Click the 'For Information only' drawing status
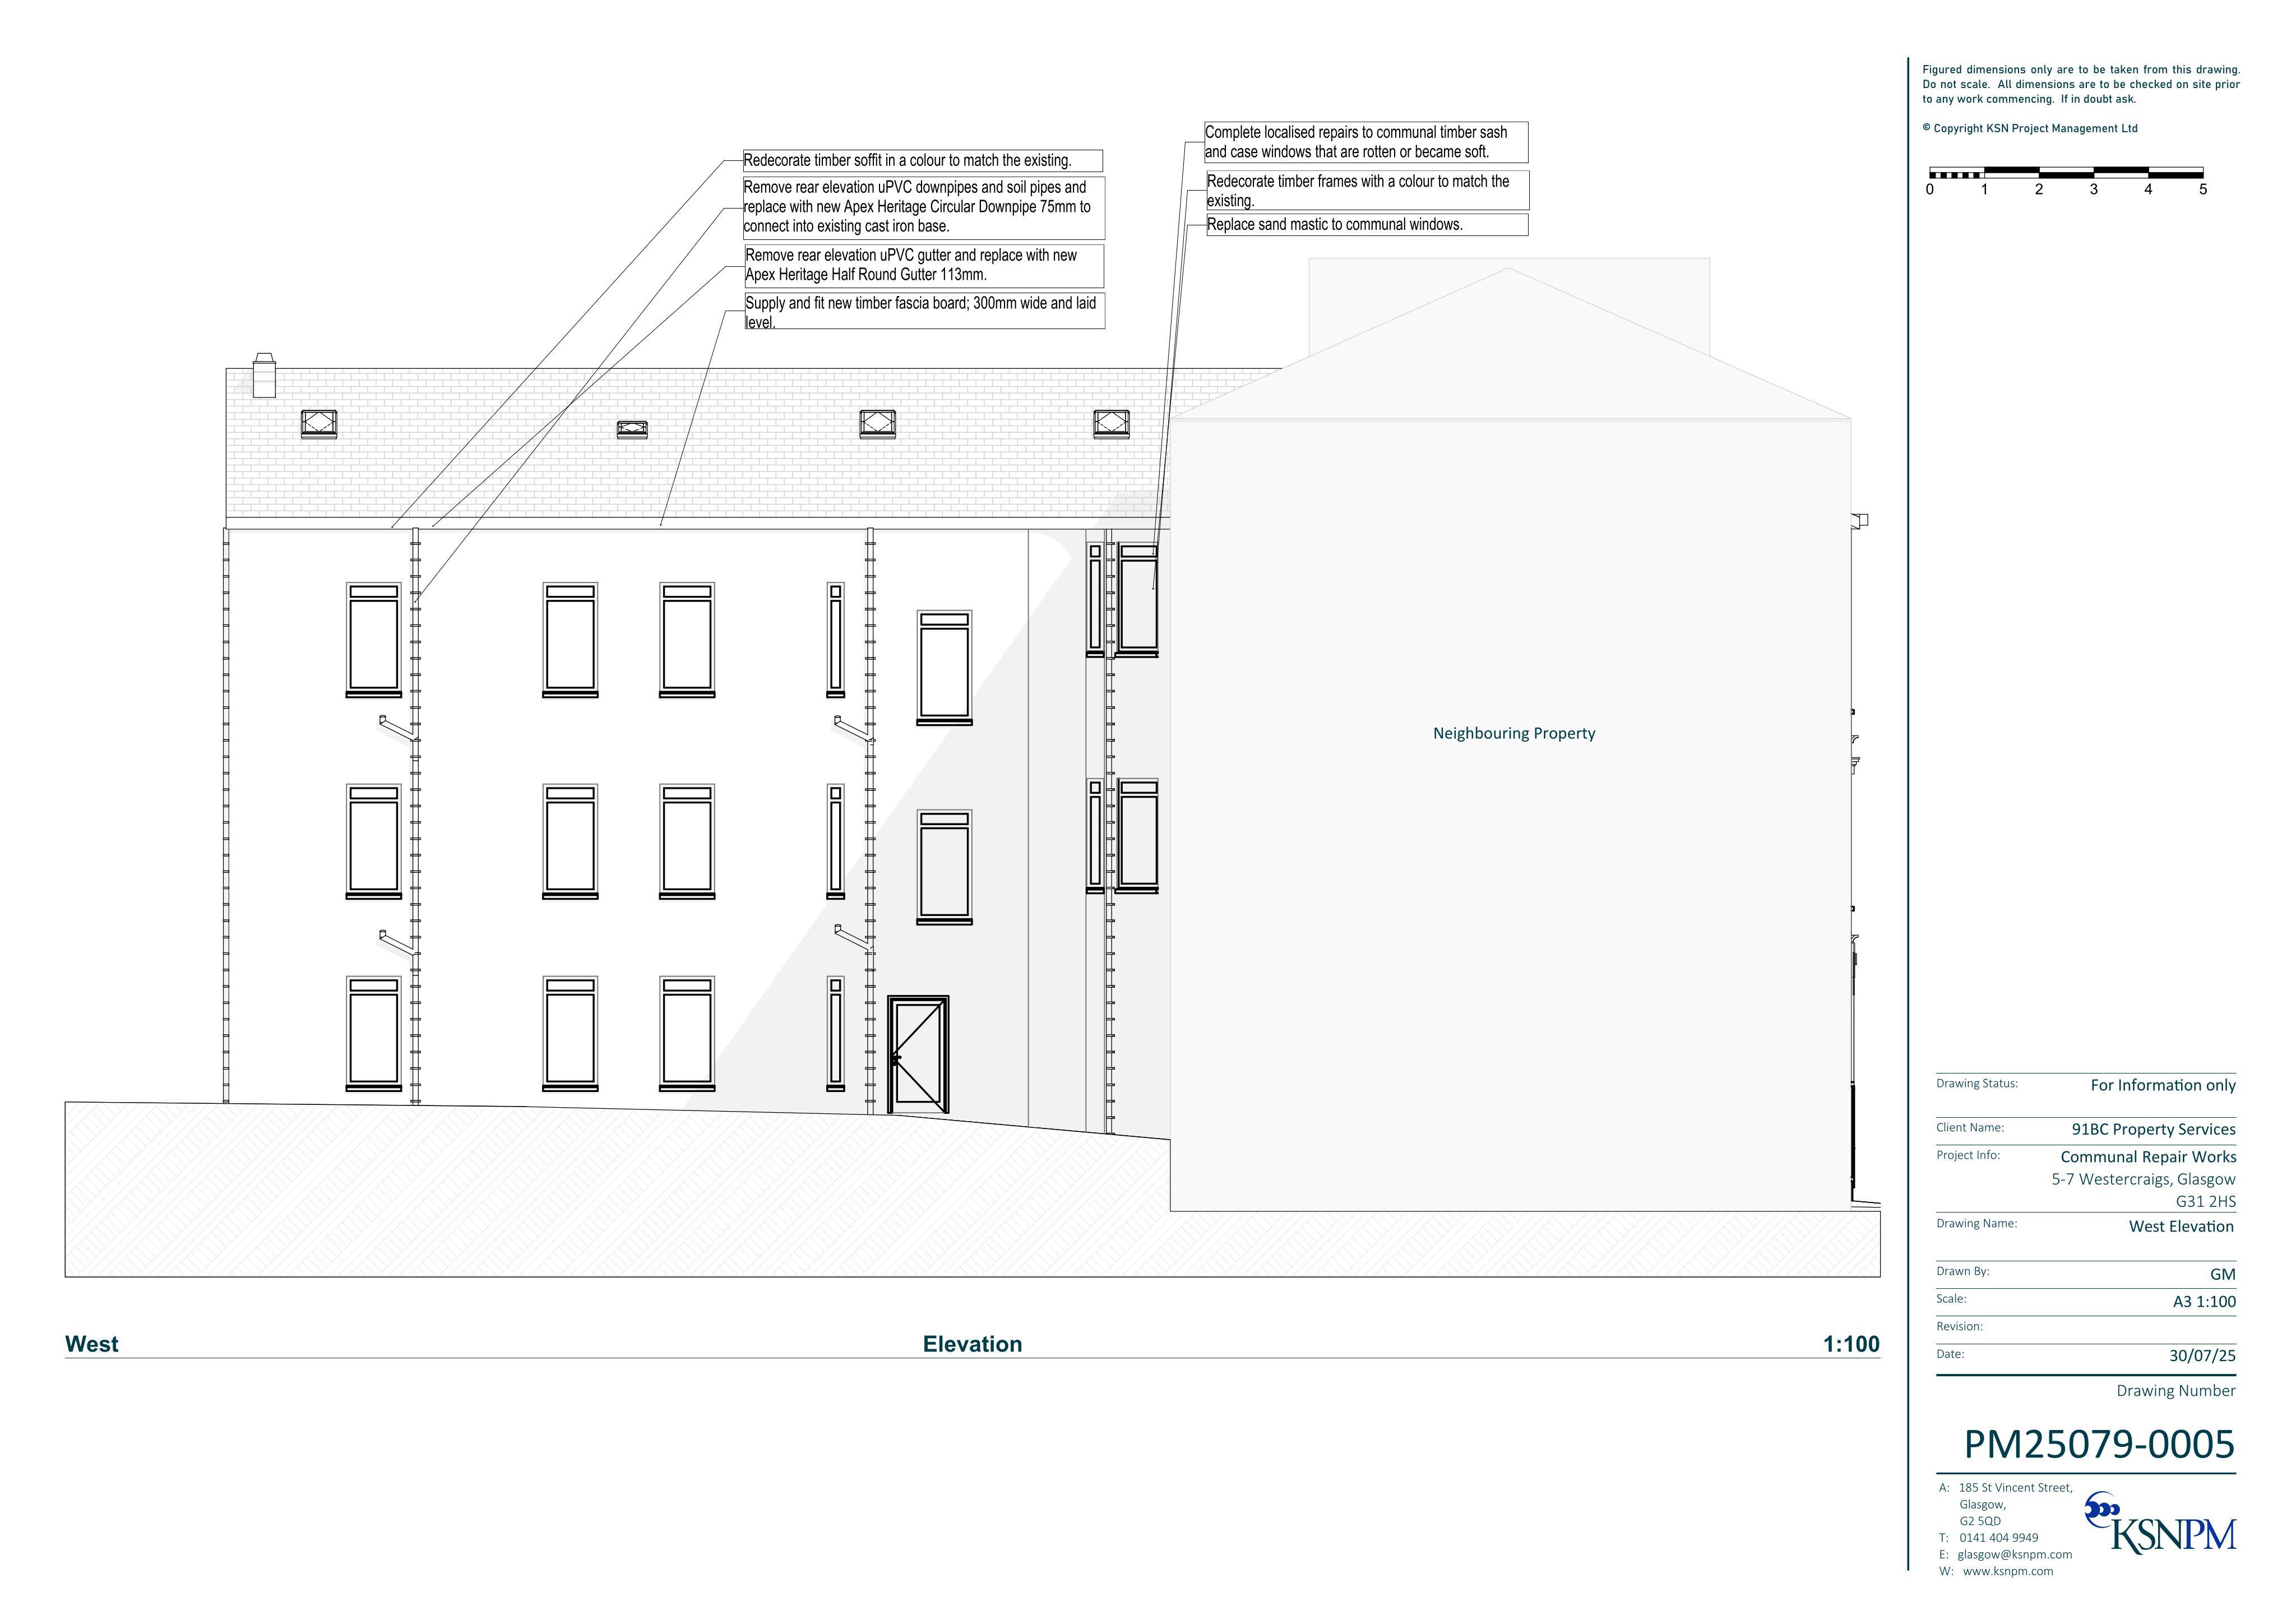 point(2163,1085)
